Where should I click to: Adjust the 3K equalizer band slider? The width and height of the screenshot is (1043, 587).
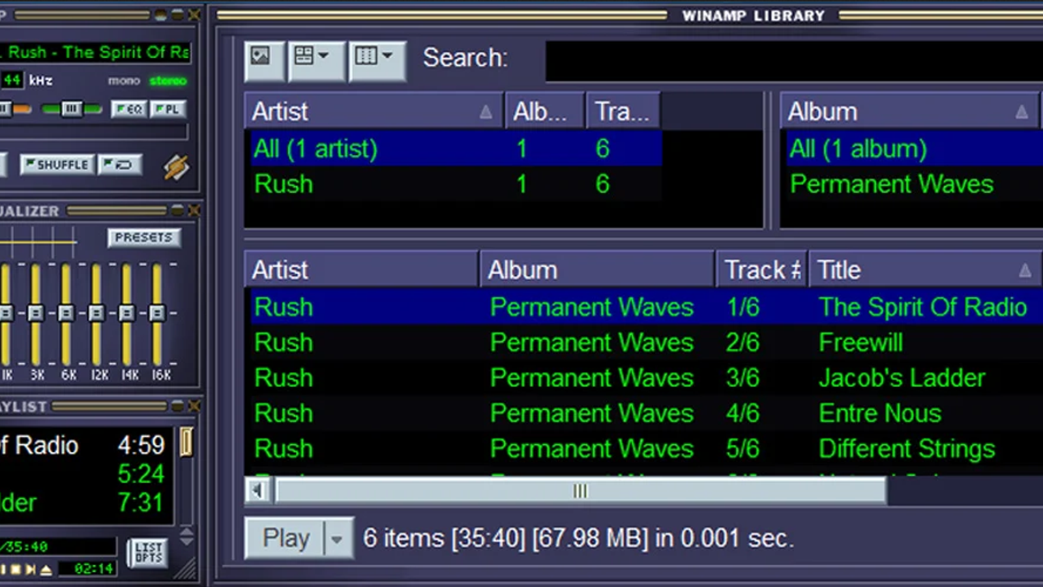35,314
